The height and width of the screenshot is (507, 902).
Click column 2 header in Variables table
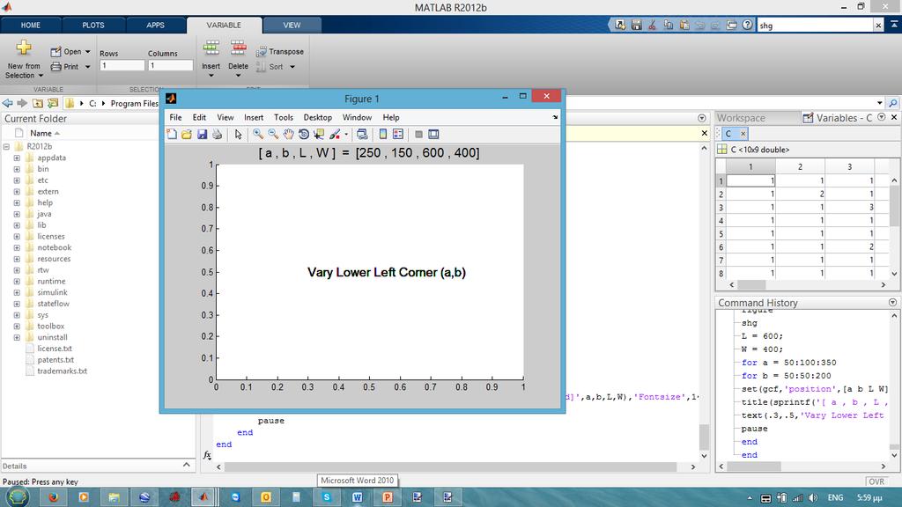(800, 166)
